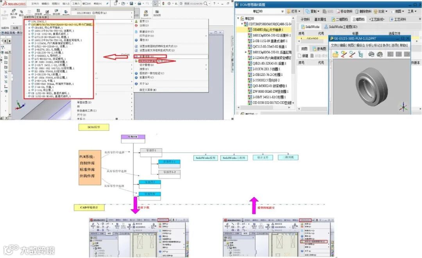The image size is (422, 258).
Task: Select 自定义菜单(M) entry
Action: click(148, 90)
